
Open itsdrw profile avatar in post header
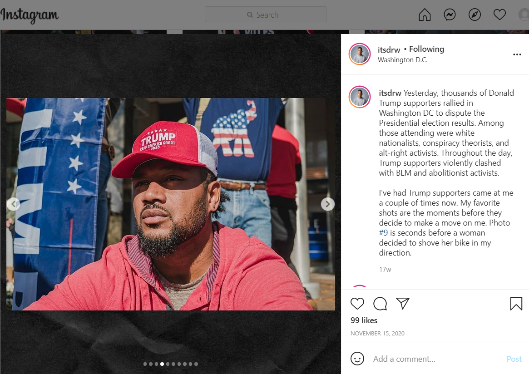pos(360,54)
